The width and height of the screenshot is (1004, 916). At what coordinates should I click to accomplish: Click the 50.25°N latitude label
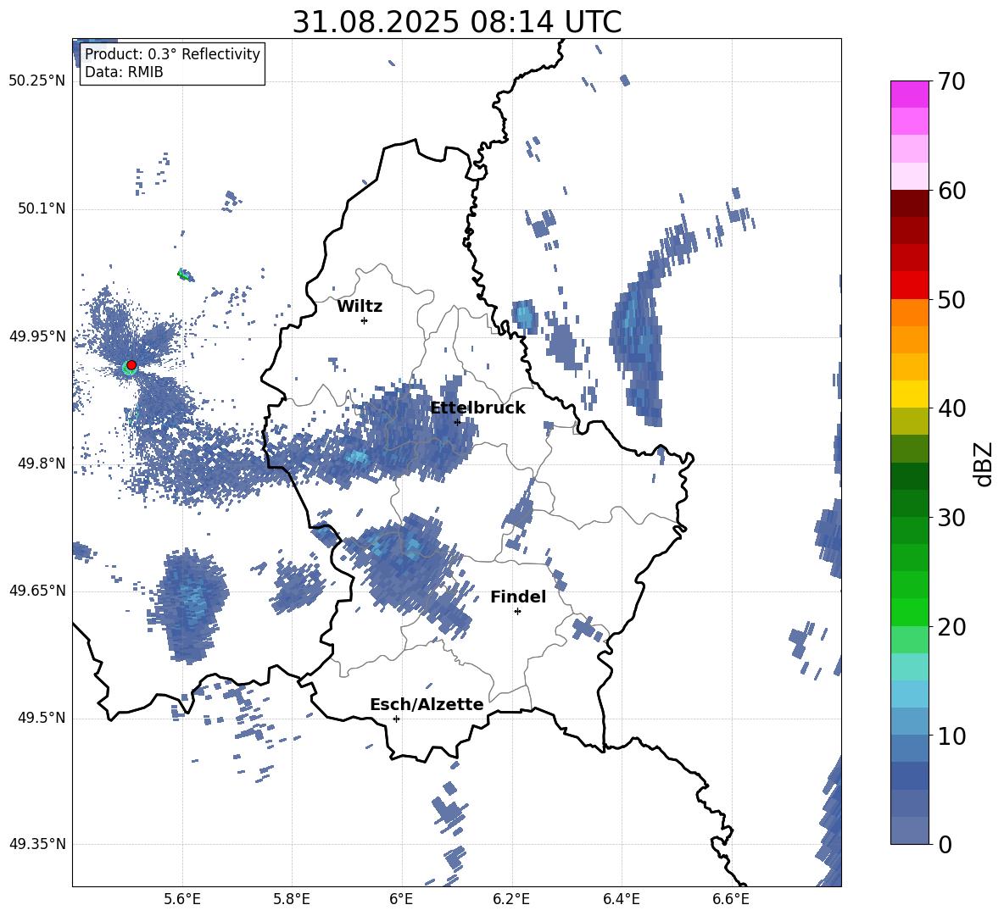coord(37,81)
